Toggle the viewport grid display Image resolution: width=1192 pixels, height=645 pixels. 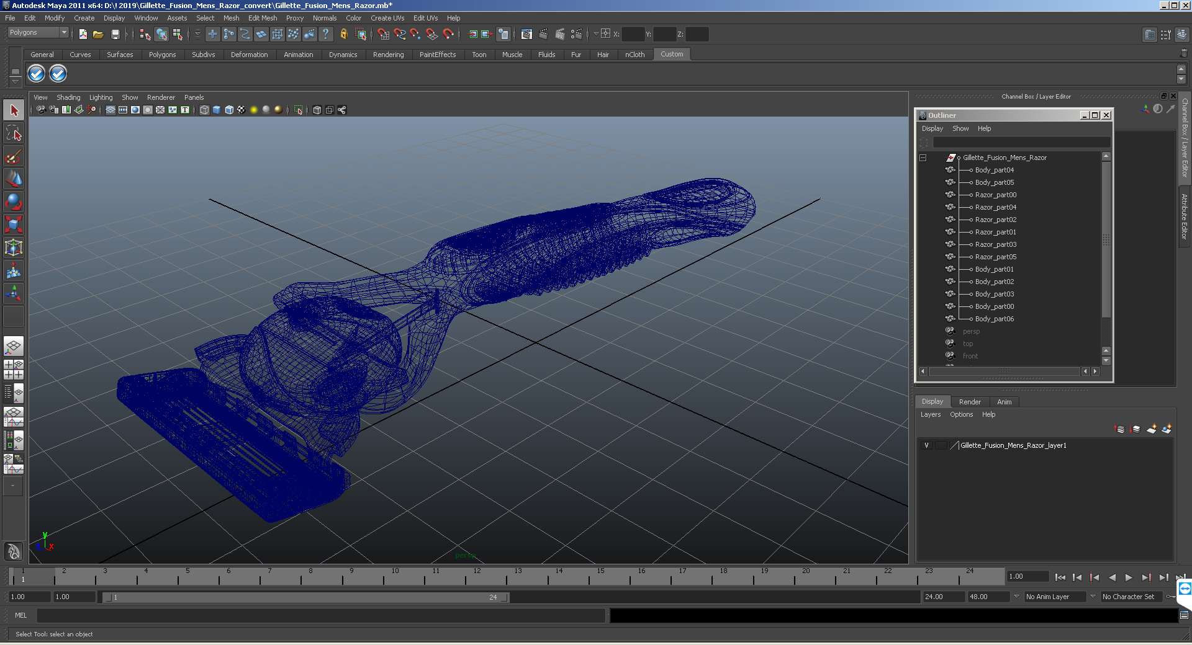click(110, 110)
